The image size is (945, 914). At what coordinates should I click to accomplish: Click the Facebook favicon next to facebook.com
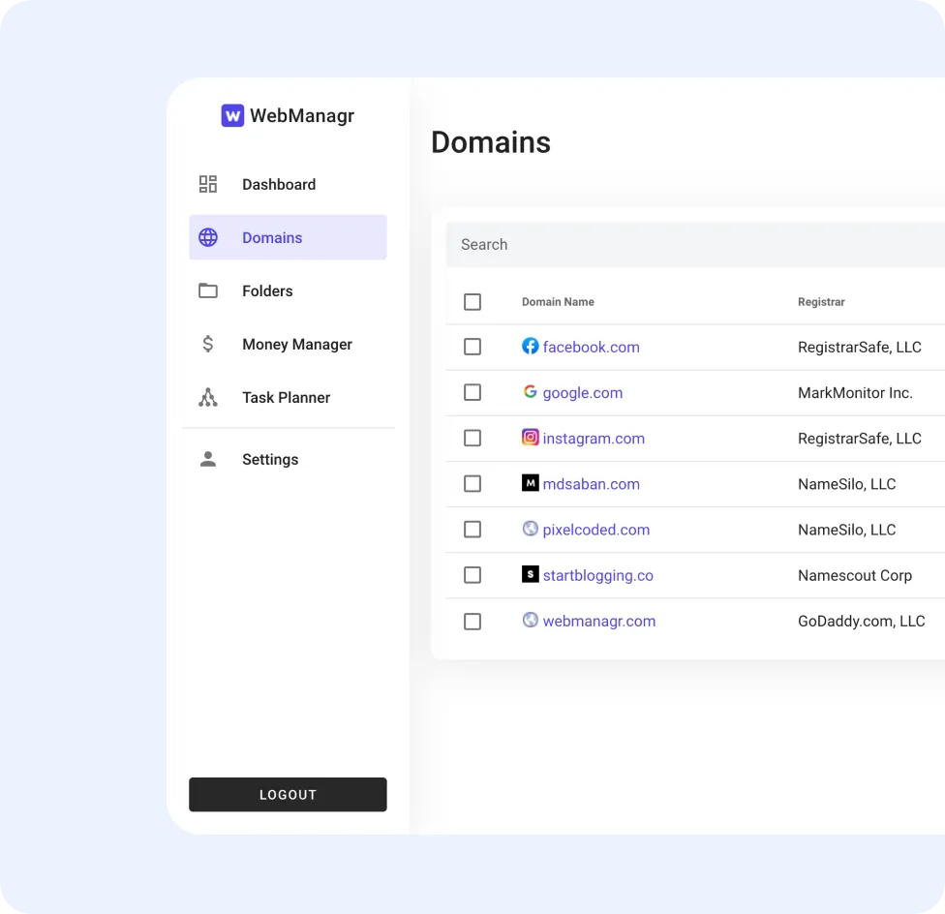click(530, 346)
